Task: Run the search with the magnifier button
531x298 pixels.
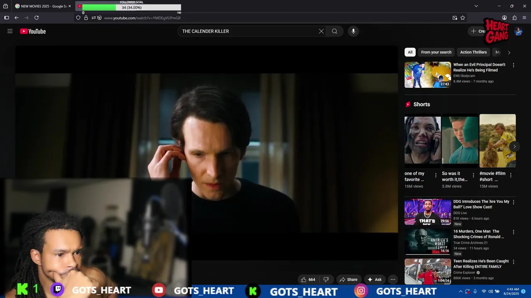Action: pos(334,31)
